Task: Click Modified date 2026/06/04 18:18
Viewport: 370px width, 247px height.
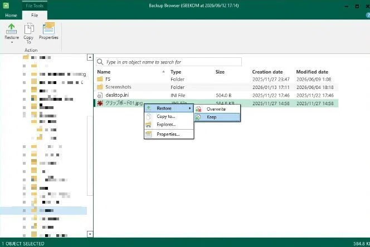Action: tap(315, 87)
